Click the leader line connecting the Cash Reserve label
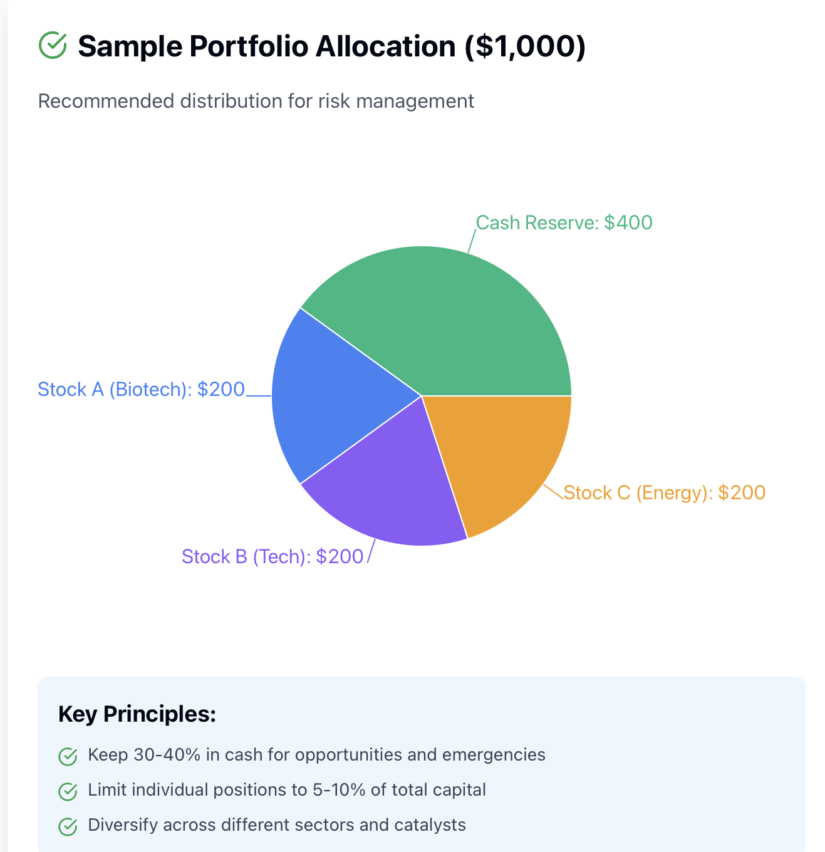 [x=472, y=241]
